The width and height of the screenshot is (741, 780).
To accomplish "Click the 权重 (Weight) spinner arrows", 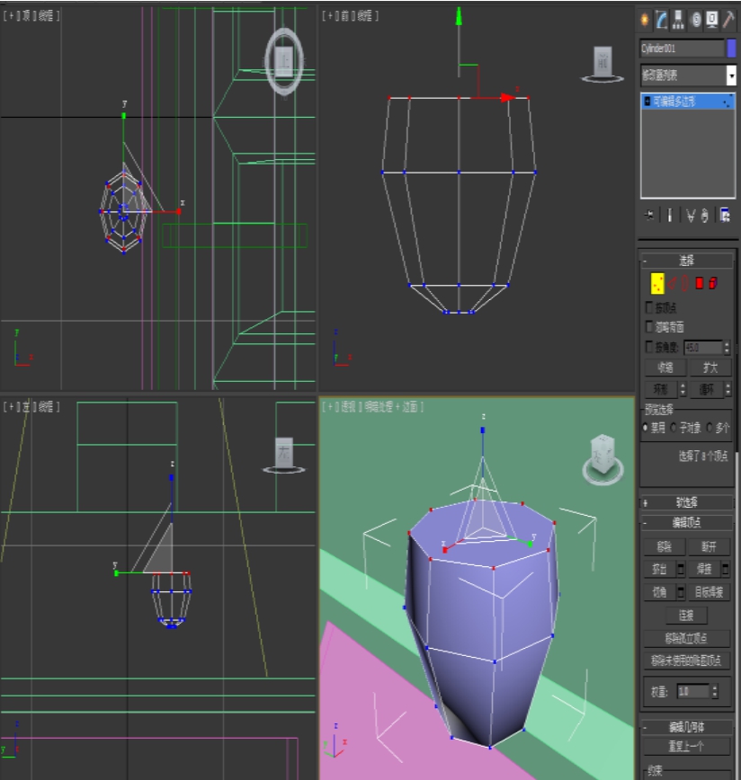I will pyautogui.click(x=715, y=691).
